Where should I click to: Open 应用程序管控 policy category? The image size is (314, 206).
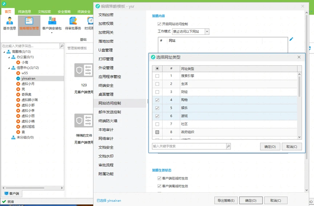pyautogui.click(x=110, y=77)
